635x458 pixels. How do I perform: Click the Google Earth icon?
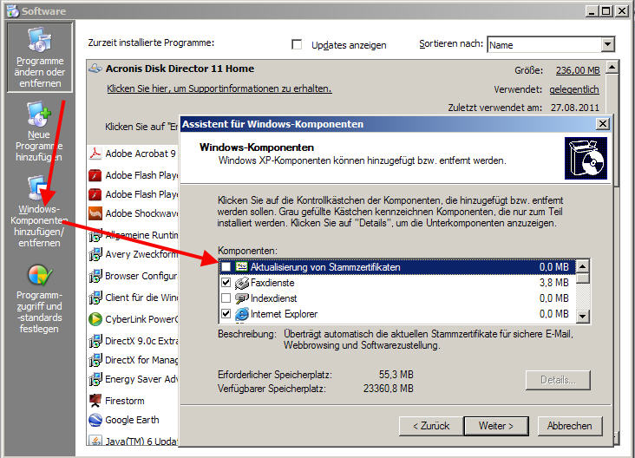tap(95, 420)
